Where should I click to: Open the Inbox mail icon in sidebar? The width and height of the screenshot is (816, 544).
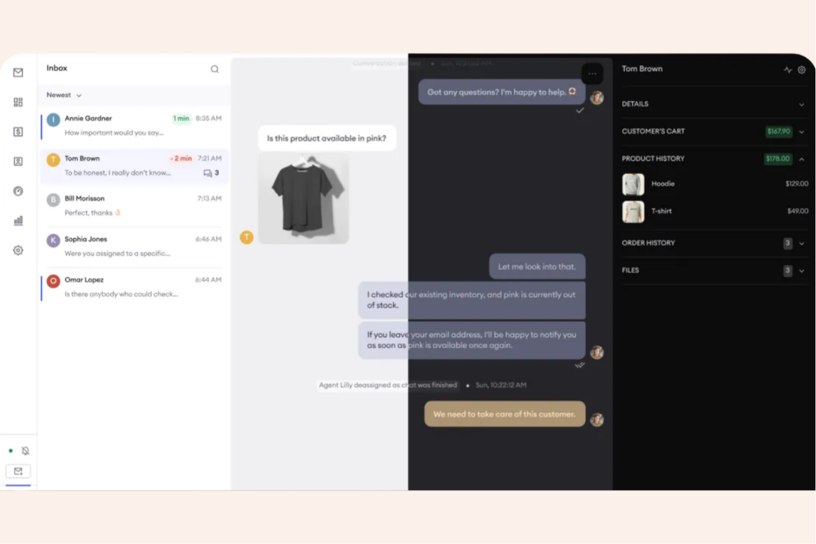(18, 72)
